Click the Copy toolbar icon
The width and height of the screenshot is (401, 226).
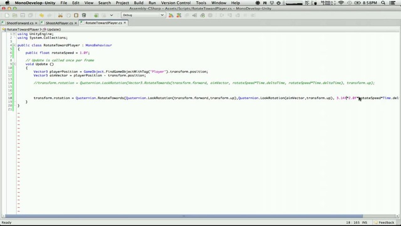tap(68, 15)
